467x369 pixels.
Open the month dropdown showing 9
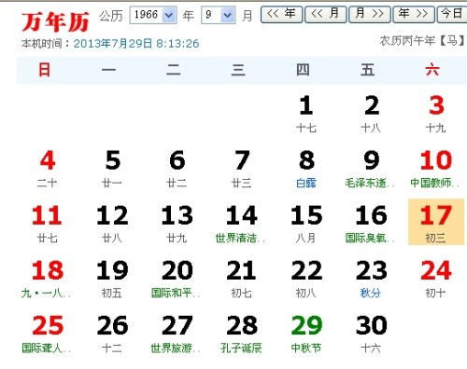tap(218, 15)
